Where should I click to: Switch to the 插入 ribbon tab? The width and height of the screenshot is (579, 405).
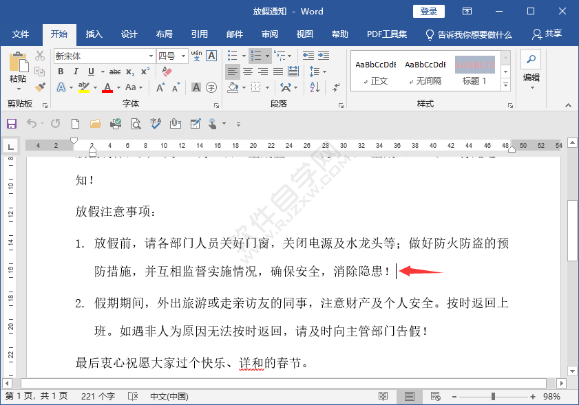(94, 34)
